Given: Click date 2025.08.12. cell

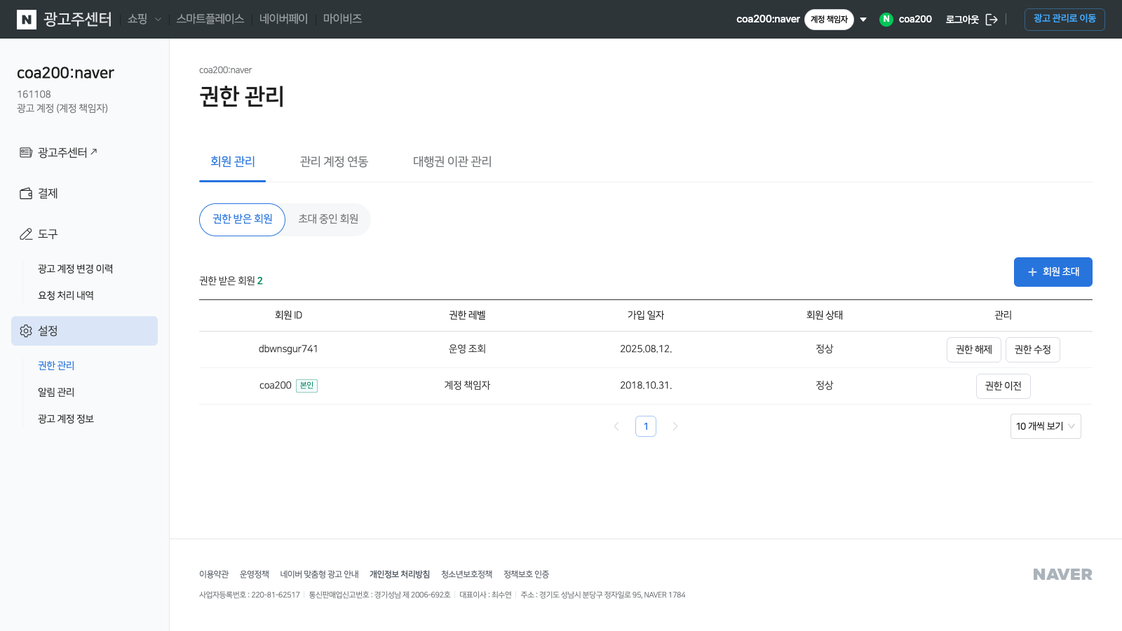Looking at the screenshot, I should (646, 349).
